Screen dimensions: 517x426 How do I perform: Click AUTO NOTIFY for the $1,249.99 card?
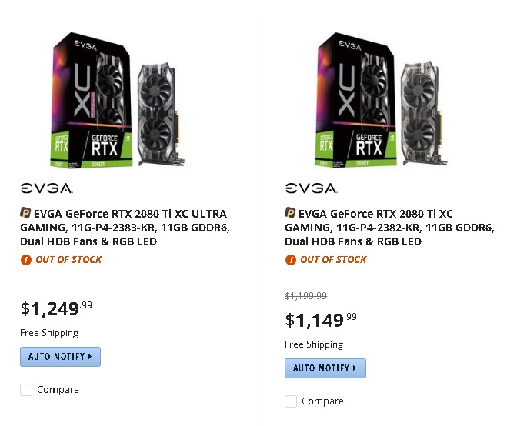coord(60,357)
